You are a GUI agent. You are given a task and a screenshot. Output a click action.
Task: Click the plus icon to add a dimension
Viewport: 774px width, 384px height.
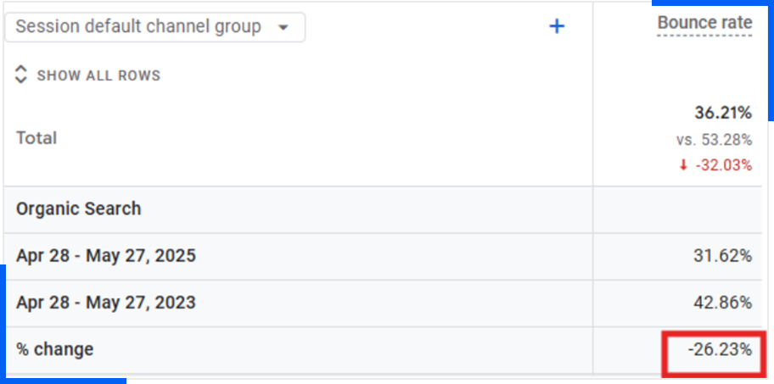coord(557,26)
